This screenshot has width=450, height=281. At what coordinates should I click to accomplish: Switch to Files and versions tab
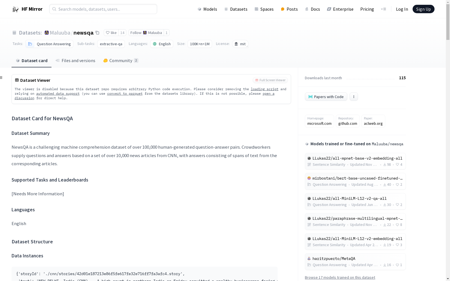[x=75, y=61]
